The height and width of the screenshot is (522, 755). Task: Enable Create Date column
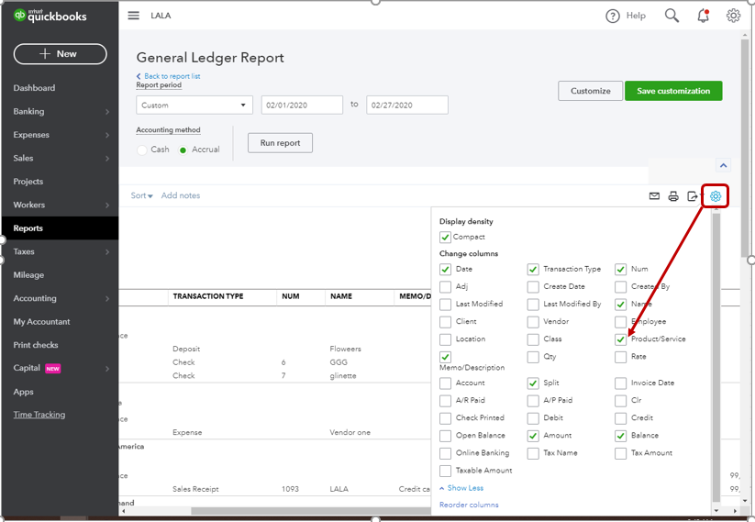click(533, 286)
